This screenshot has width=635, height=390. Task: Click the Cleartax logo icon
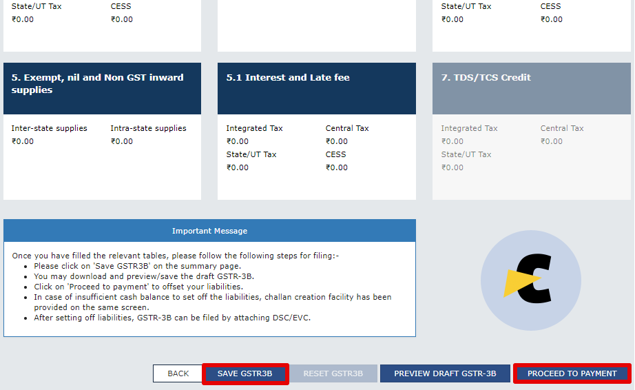(531, 280)
